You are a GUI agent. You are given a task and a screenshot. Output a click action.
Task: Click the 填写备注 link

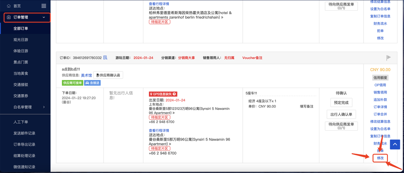click(x=306, y=107)
